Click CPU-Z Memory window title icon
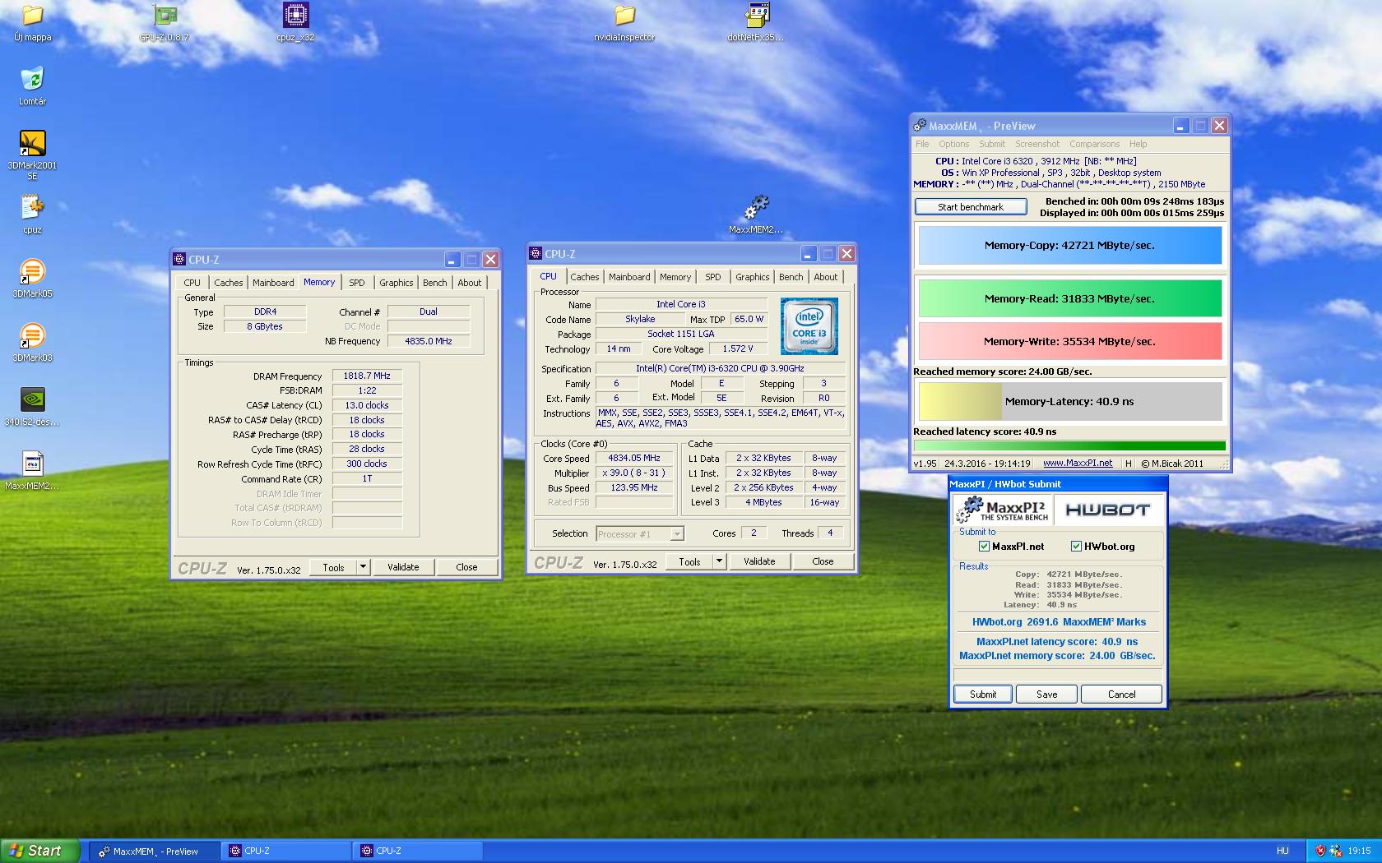The height and width of the screenshot is (863, 1382). (x=179, y=259)
